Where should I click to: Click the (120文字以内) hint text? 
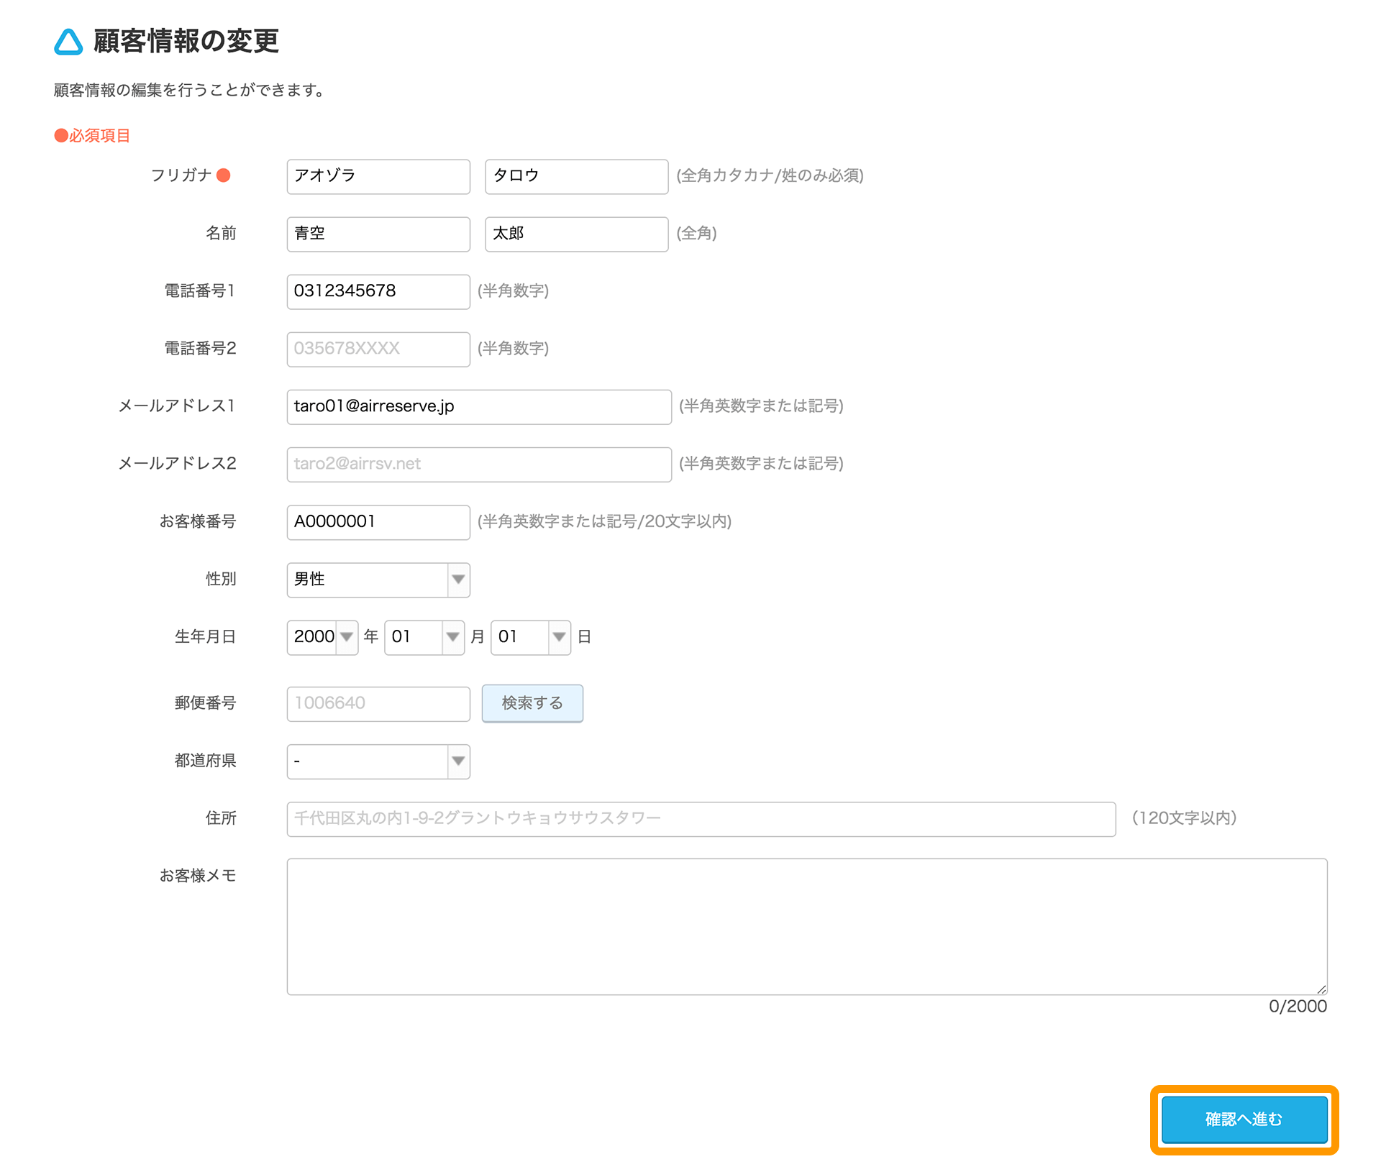pos(1184,818)
